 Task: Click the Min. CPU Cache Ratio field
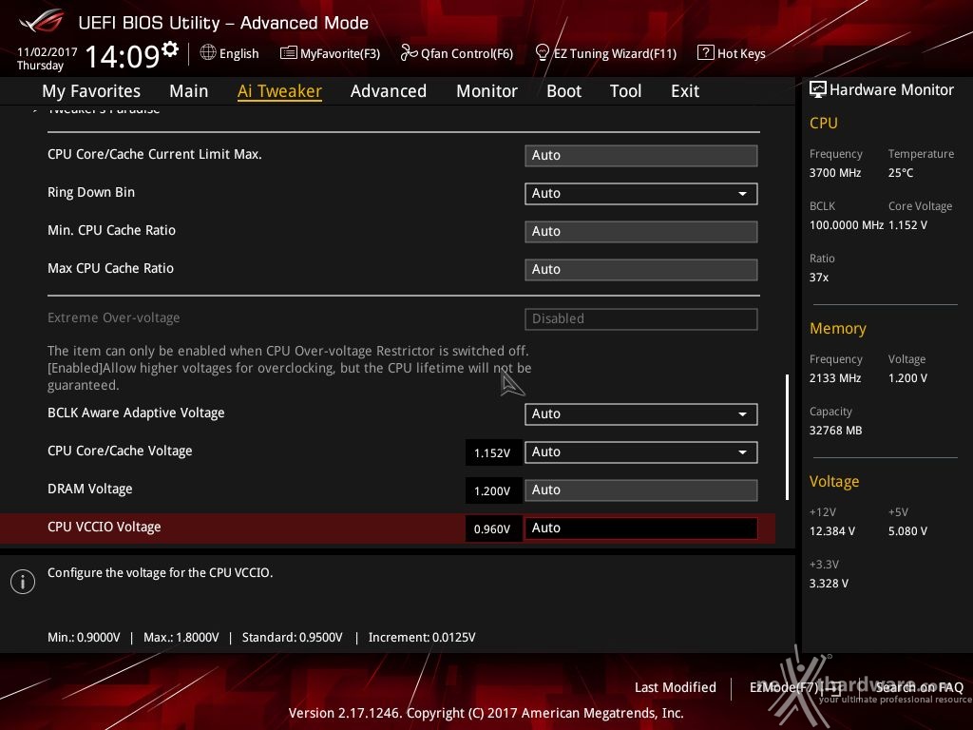(641, 232)
